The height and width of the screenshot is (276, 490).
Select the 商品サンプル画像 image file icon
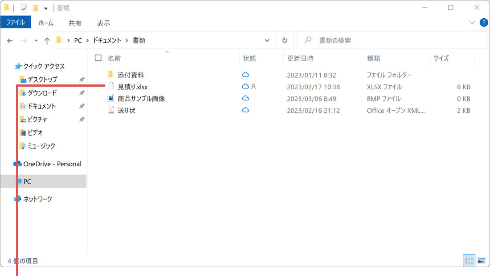click(x=111, y=98)
